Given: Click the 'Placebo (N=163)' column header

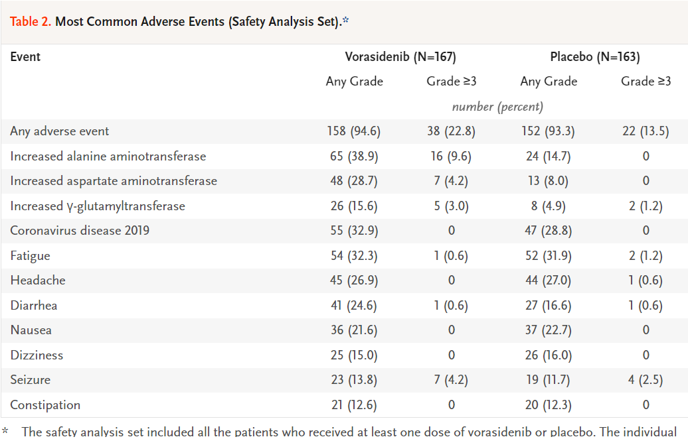Looking at the screenshot, I should click(x=595, y=56).
